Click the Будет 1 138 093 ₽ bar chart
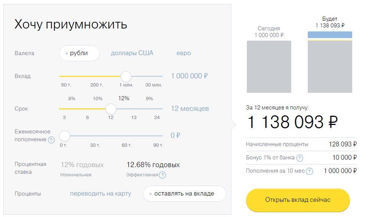 330,62
